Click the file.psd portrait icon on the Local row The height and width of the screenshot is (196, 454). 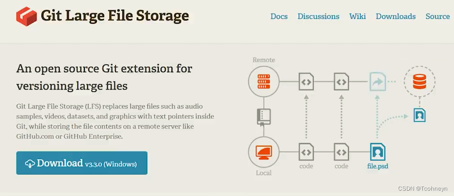pos(378,152)
